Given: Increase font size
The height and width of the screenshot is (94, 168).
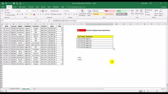Looking at the screenshot, I should tap(33, 11).
